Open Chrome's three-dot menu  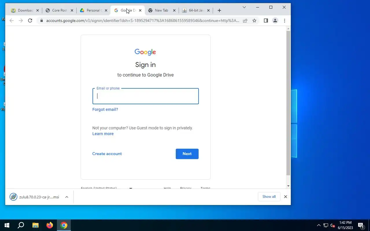pos(284,21)
